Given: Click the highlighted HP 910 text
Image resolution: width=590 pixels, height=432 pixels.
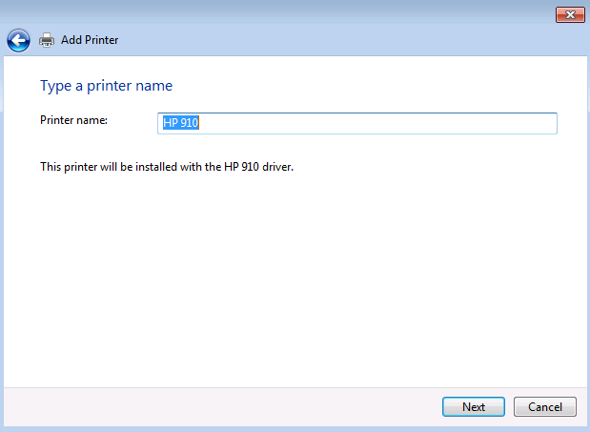Looking at the screenshot, I should click(180, 123).
